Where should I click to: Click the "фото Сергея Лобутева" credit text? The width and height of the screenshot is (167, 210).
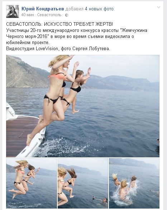click(85, 48)
